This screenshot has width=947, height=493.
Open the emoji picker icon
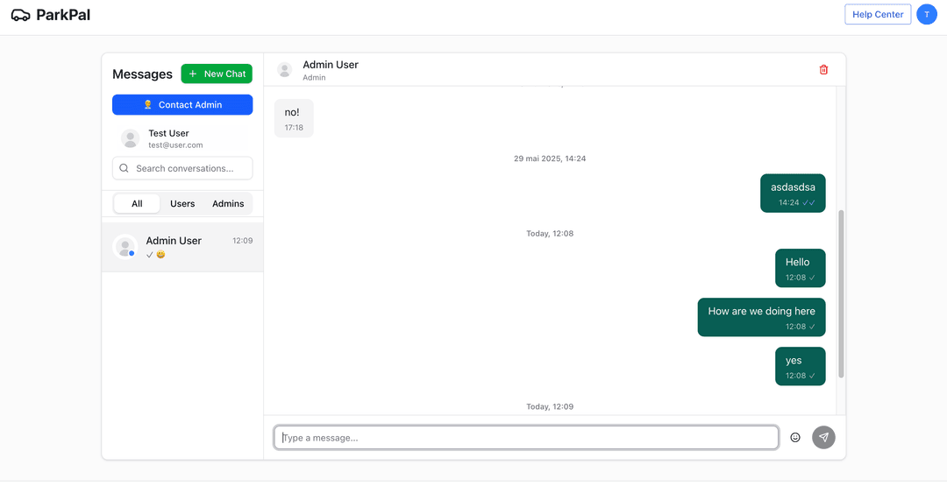click(x=795, y=437)
